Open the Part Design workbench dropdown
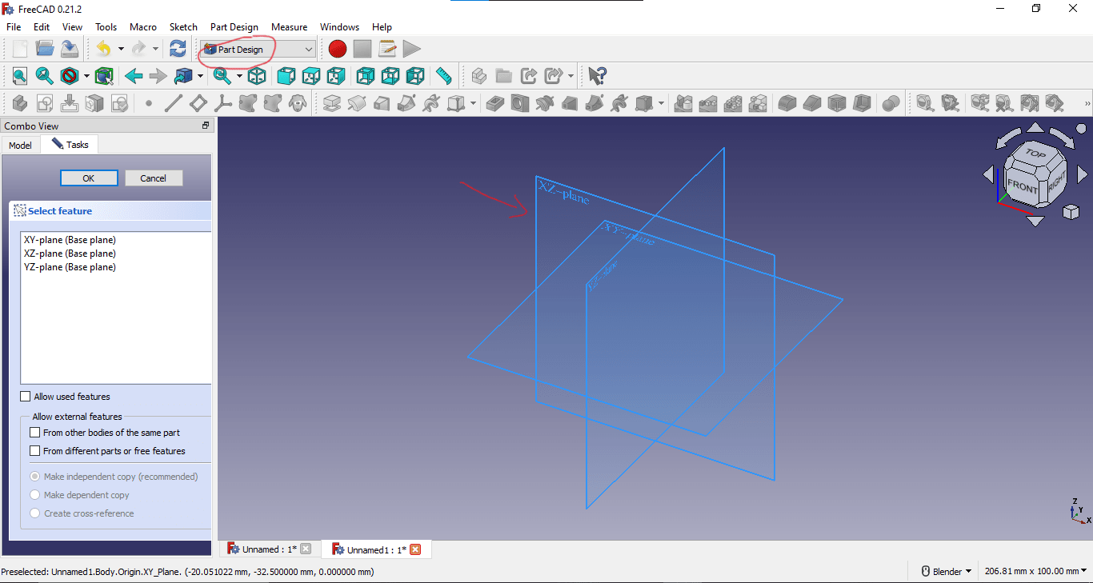Viewport: 1093px width, 583px height. click(x=258, y=50)
